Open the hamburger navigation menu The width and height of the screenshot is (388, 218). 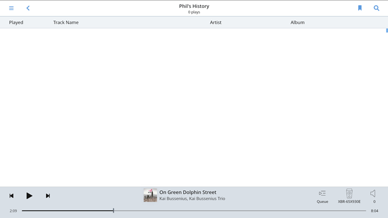tap(11, 8)
